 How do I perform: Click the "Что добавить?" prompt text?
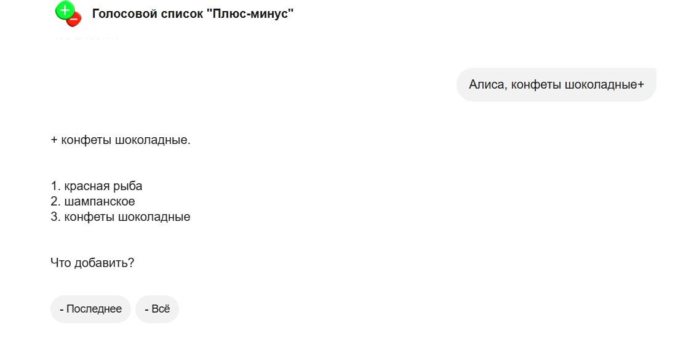tap(93, 262)
